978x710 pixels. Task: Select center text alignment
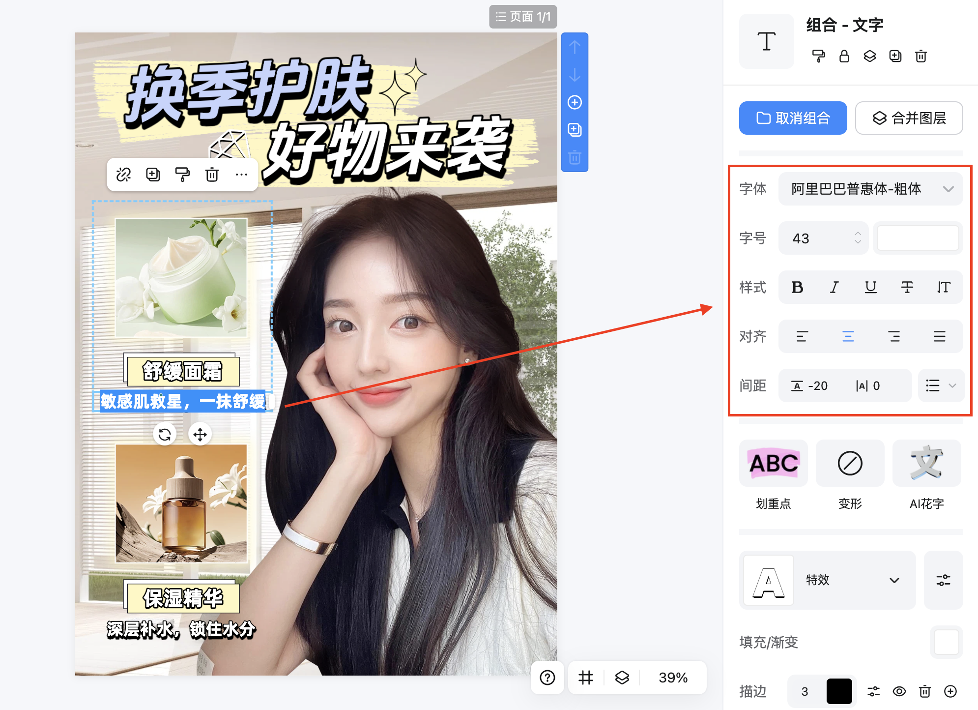click(x=848, y=336)
